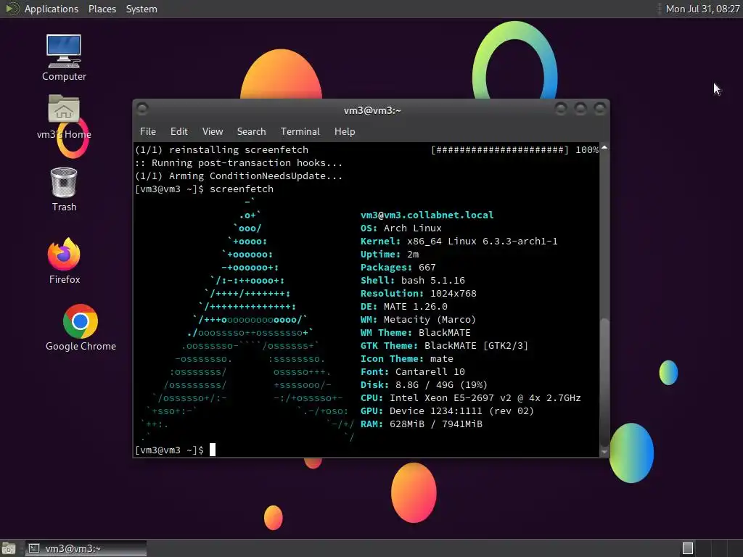Click the vm3@vm3:~ taskbar button
The width and height of the screenshot is (743, 557).
(86, 548)
